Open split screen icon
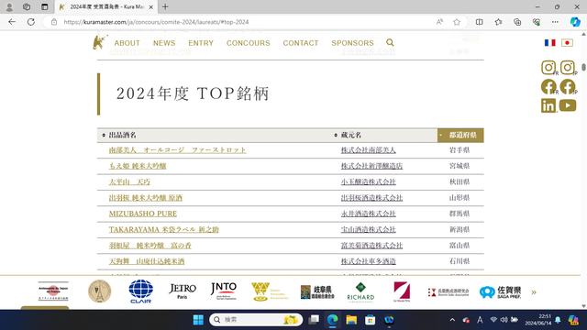The image size is (587, 330). [x=479, y=22]
